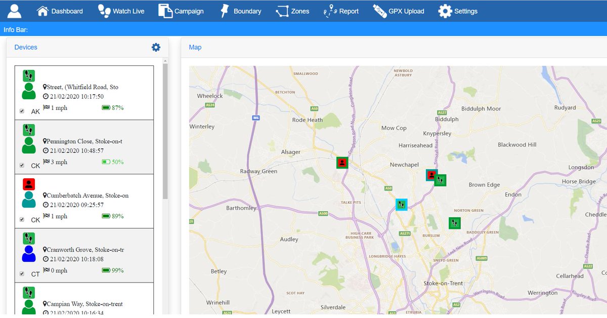This screenshot has width=607, height=318.
Task: Click footsteps icon on Whitfield Road device
Action: (x=29, y=76)
